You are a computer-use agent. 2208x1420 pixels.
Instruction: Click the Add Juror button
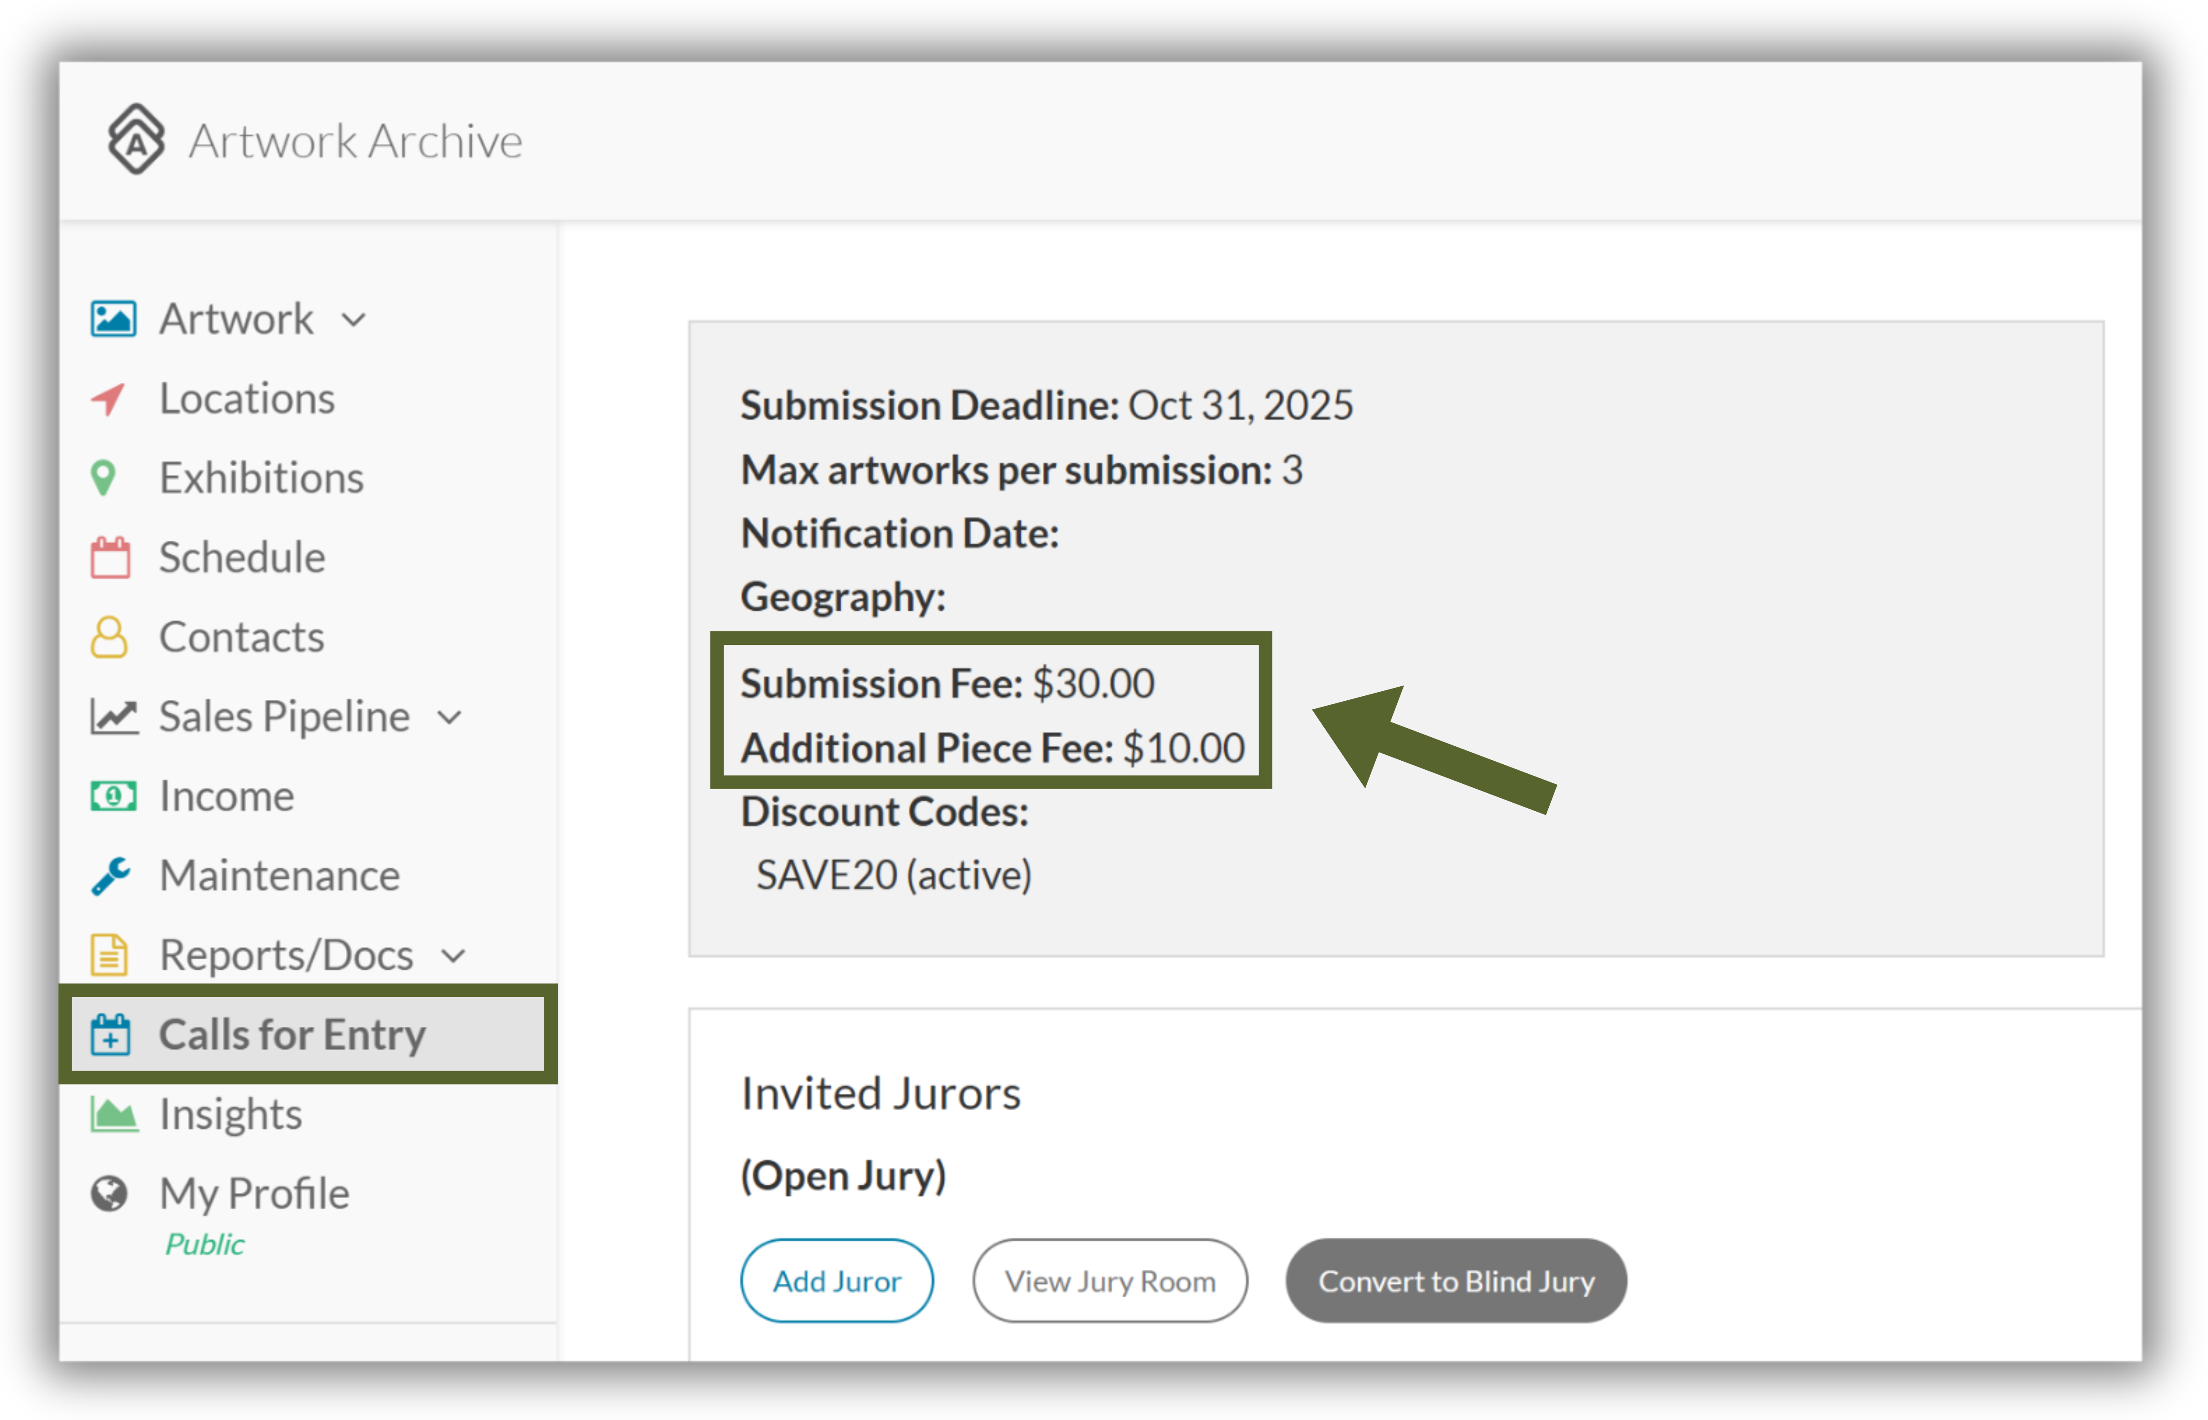pos(836,1281)
